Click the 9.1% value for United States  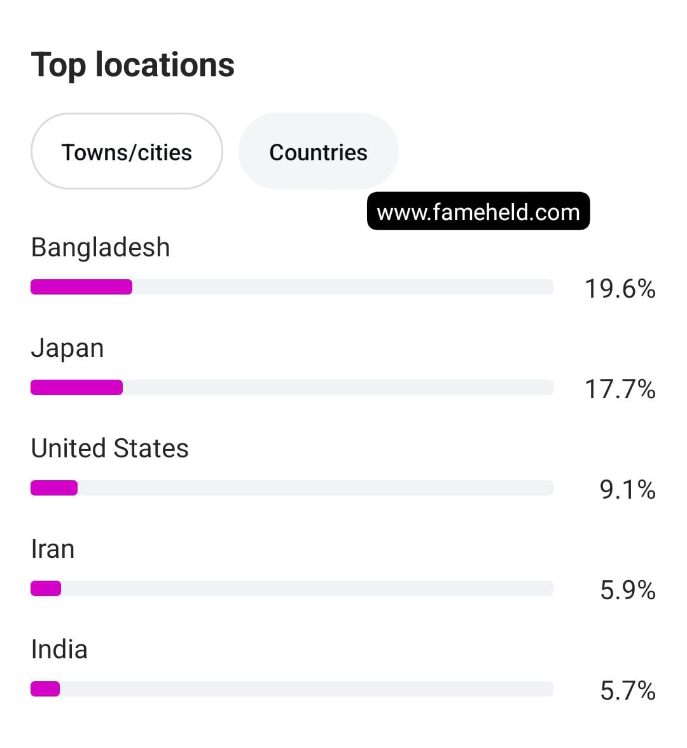(x=627, y=490)
